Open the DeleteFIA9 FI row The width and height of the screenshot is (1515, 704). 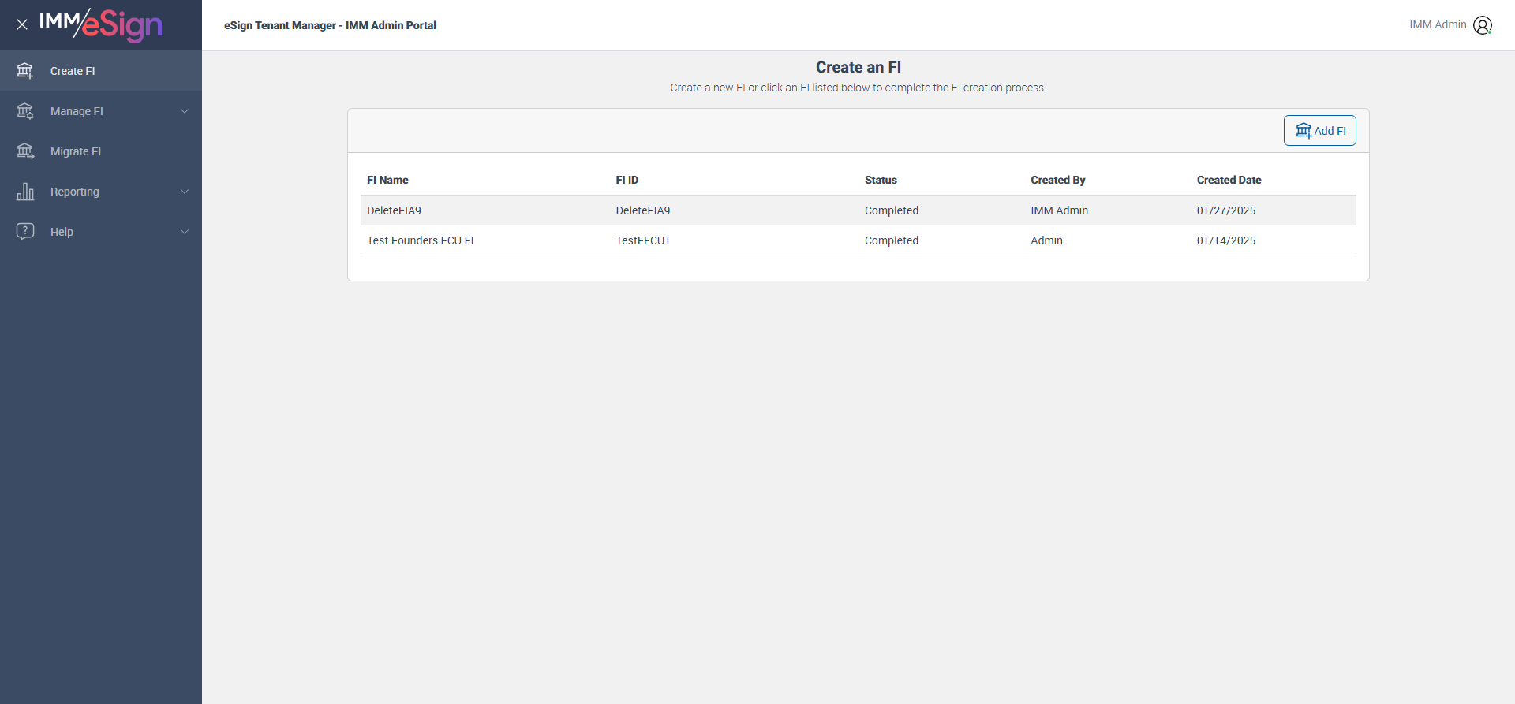point(394,210)
